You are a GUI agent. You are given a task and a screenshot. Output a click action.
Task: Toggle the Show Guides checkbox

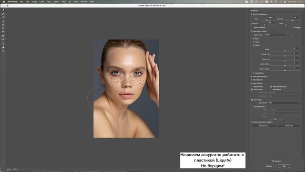(252, 86)
